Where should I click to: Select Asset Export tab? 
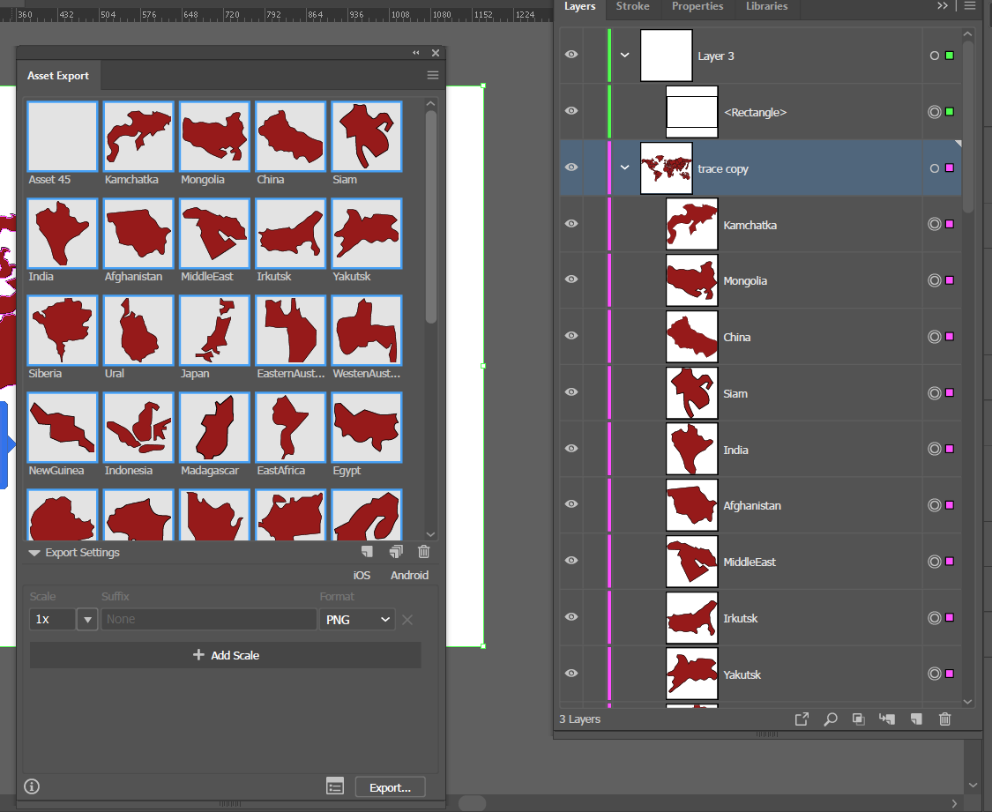pyautogui.click(x=58, y=76)
